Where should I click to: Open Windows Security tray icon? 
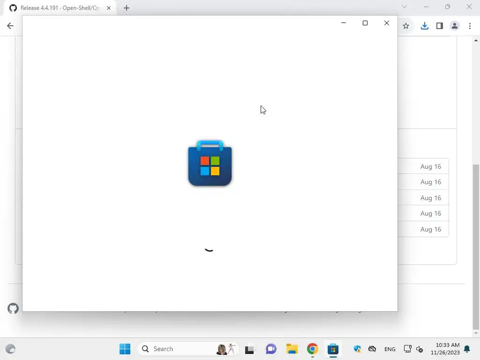[357, 349]
